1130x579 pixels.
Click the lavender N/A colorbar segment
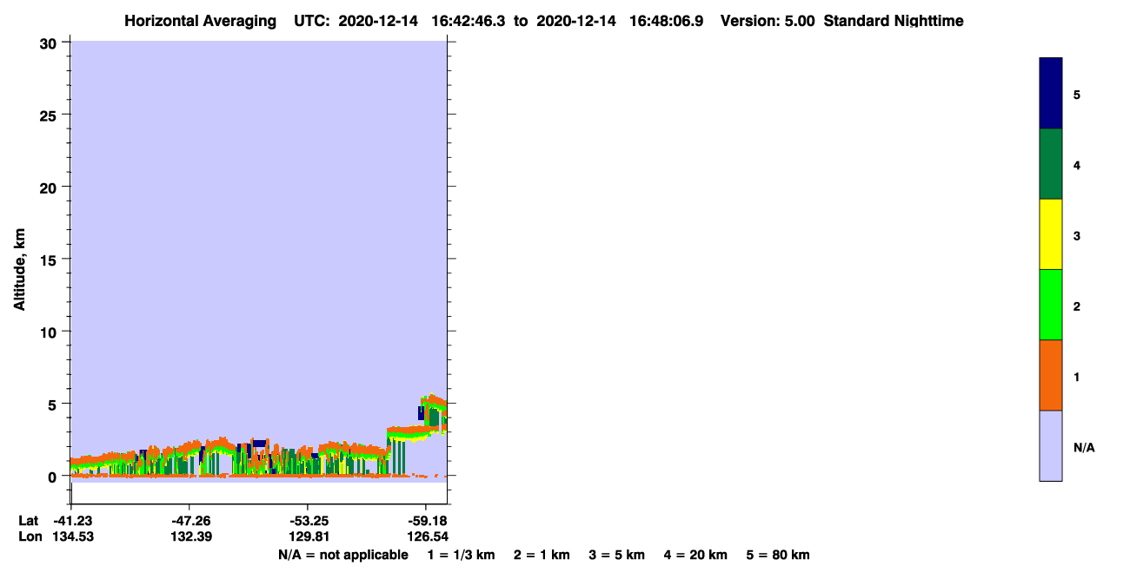[1051, 445]
